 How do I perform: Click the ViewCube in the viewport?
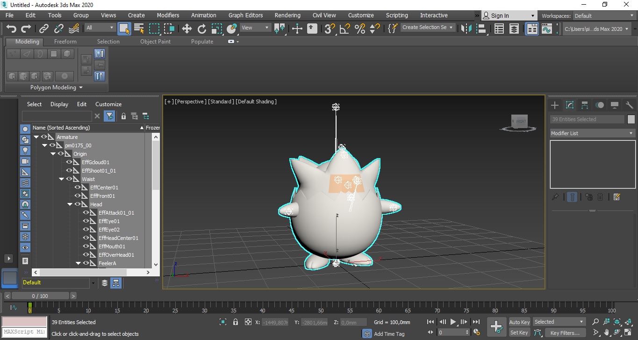pos(519,122)
